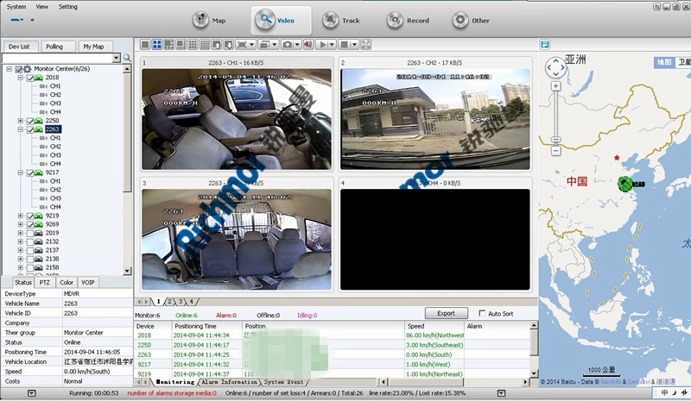Open the play button dropdown arrow

click(x=332, y=45)
